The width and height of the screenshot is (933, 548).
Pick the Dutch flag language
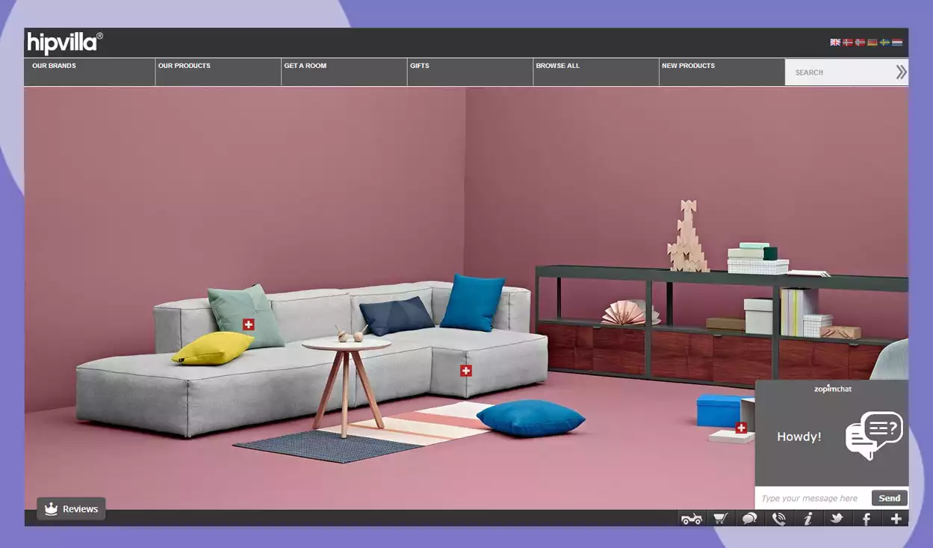click(x=897, y=43)
